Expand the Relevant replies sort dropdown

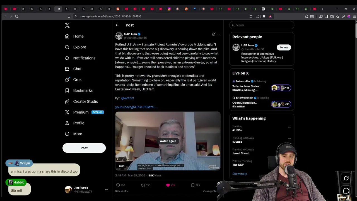coord(122,191)
